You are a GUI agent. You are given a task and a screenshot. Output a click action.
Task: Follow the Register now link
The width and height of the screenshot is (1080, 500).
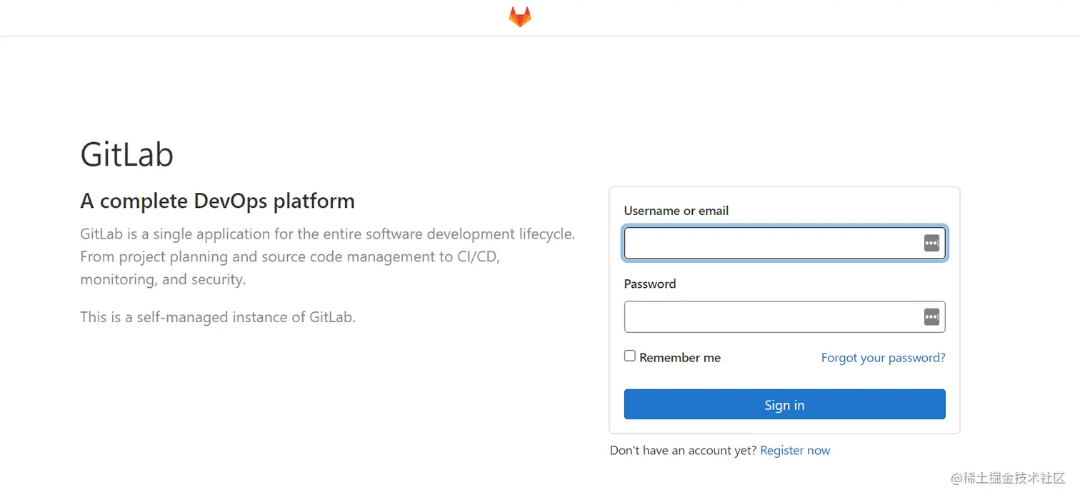click(x=795, y=451)
